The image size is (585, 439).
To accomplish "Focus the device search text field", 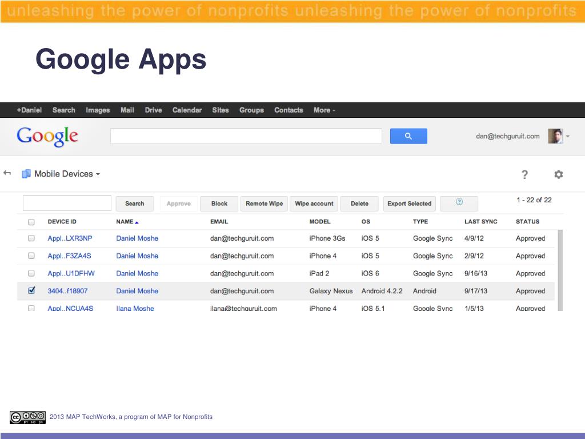I will tap(67, 203).
